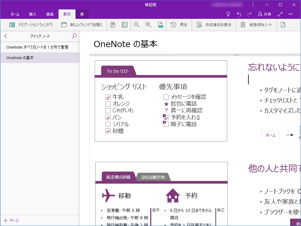Uncheck the 砂糖 checkbox
The image size is (301, 226).
108,131
